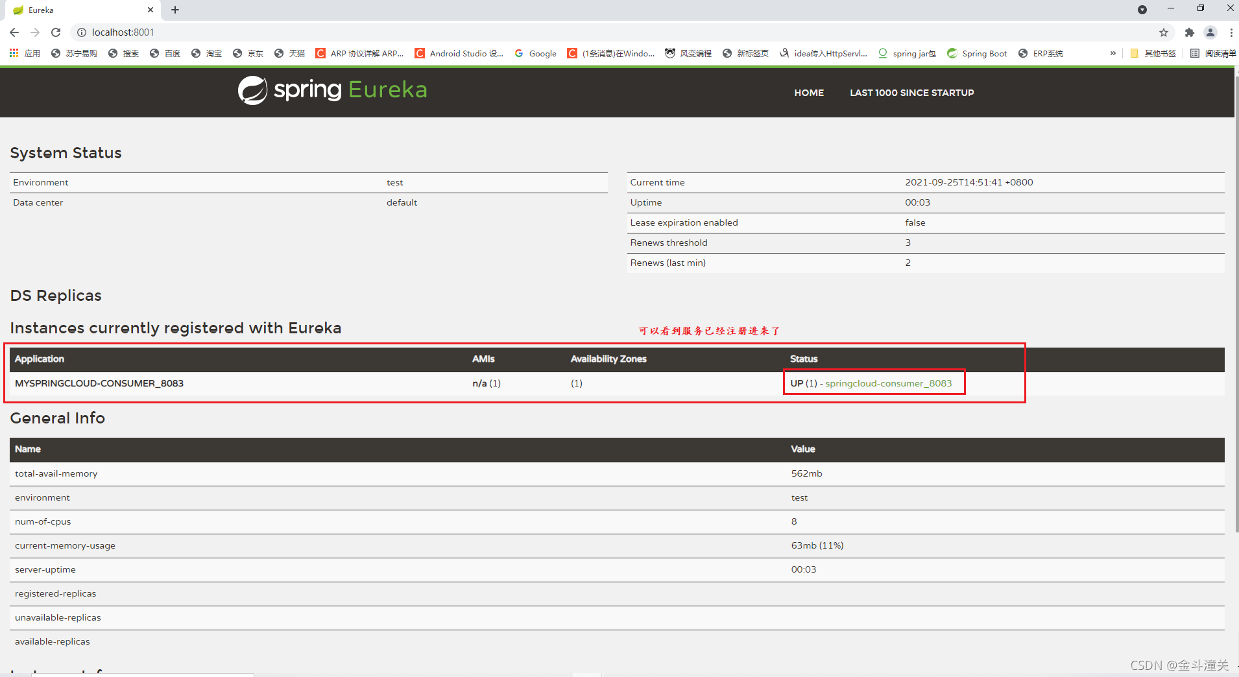Open the 天猫 bookmark

[x=289, y=53]
